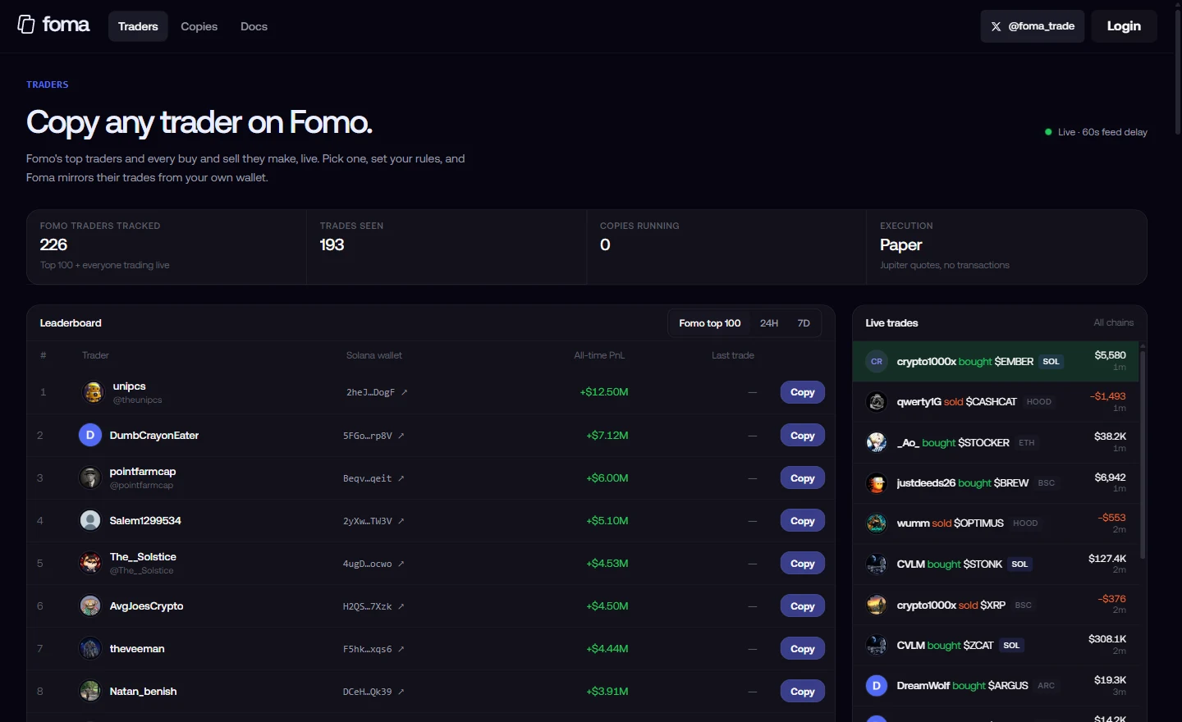Click the AvgJoesCrypto avatar
The image size is (1182, 722).
(90, 605)
